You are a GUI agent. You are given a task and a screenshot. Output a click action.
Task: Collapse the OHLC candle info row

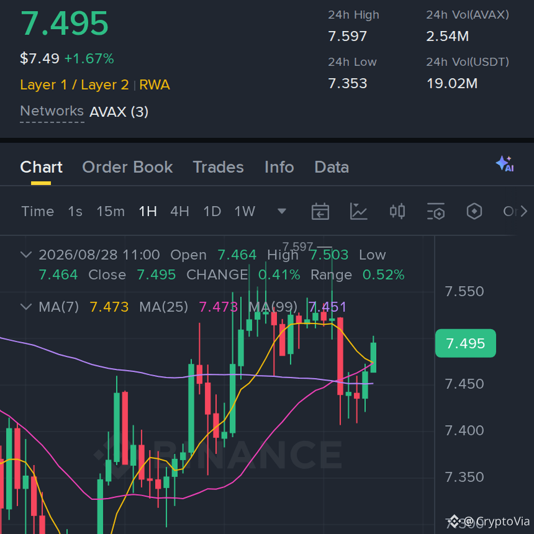point(26,255)
